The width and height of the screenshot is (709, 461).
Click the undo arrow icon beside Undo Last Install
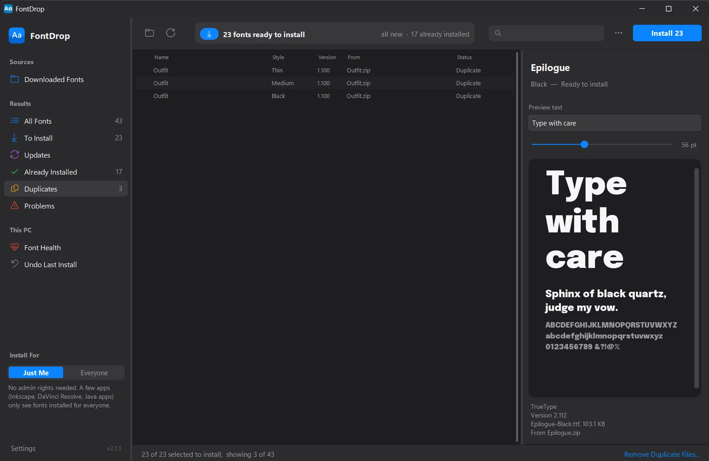tap(15, 264)
